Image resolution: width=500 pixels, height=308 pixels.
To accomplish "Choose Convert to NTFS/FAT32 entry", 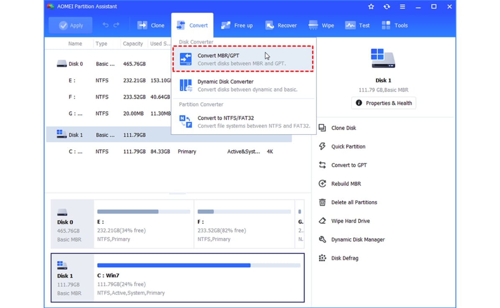I will 243,122.
